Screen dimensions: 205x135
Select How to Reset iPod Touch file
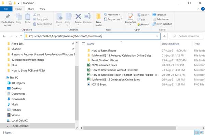tap(124, 75)
